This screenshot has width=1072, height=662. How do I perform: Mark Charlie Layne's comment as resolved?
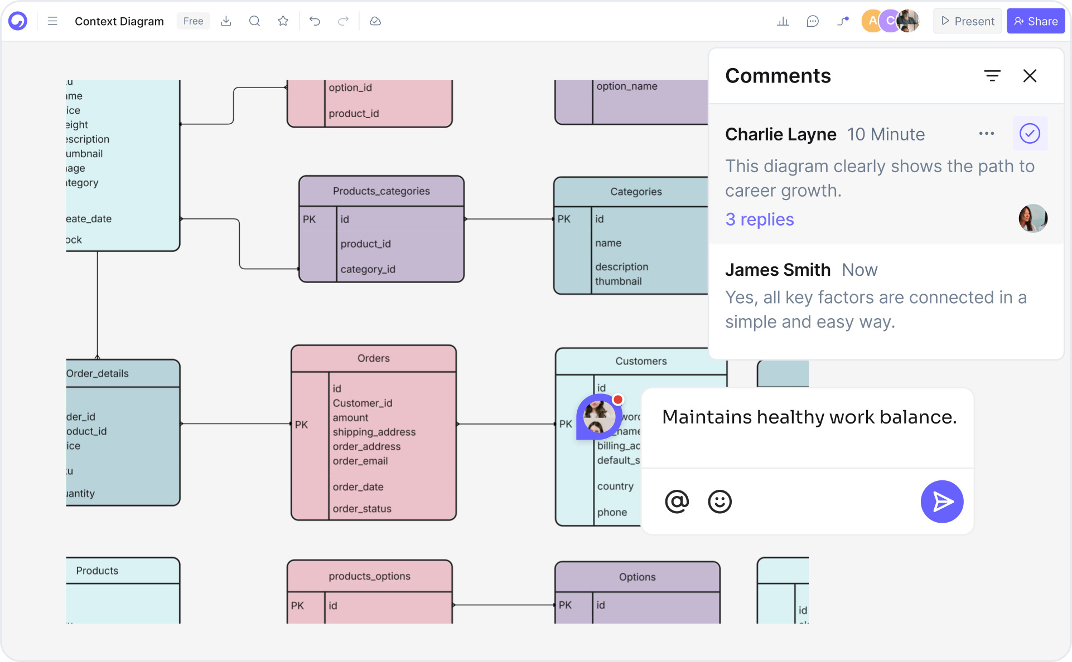click(x=1030, y=133)
